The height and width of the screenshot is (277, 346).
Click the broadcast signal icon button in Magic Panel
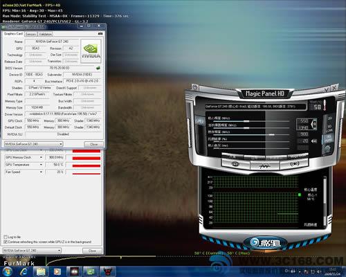pos(295,164)
